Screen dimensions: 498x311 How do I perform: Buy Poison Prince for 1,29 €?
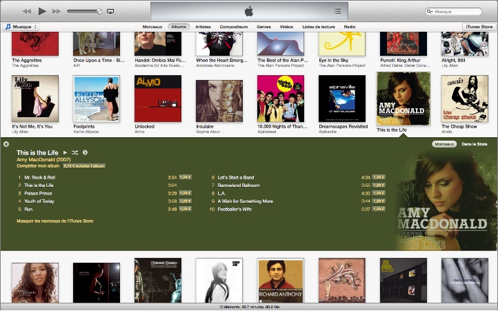(185, 193)
